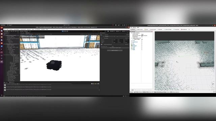Toggle RViz Pose display checkbox
This screenshot has width=216, height=121.
(142, 47)
